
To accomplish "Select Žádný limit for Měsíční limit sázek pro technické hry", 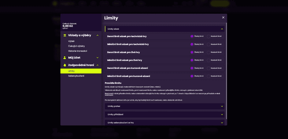I will 192,44.
